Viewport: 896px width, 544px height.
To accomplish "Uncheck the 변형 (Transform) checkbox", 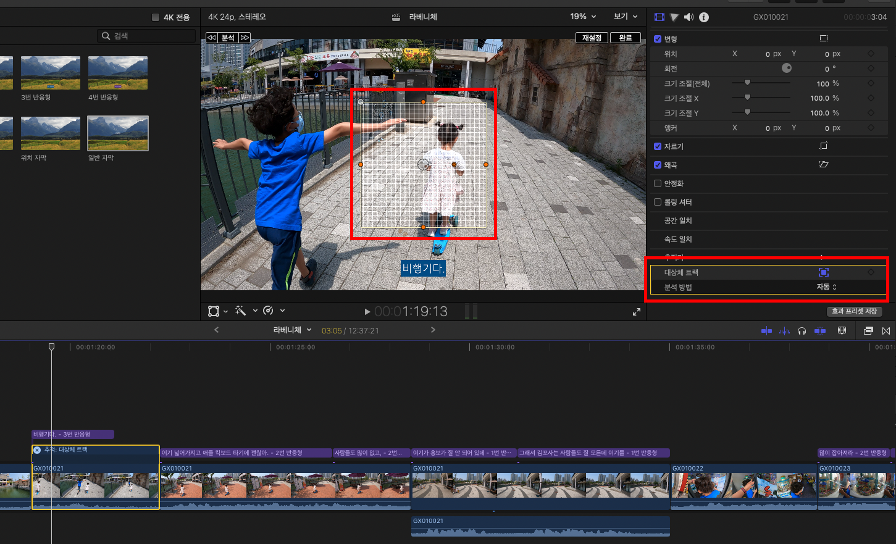I will [658, 39].
